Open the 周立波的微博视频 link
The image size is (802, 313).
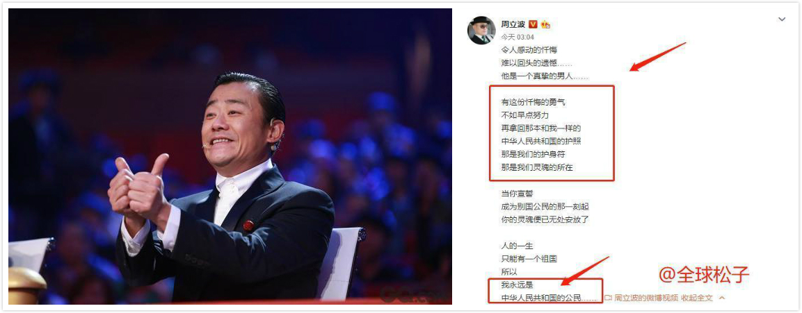(646, 298)
